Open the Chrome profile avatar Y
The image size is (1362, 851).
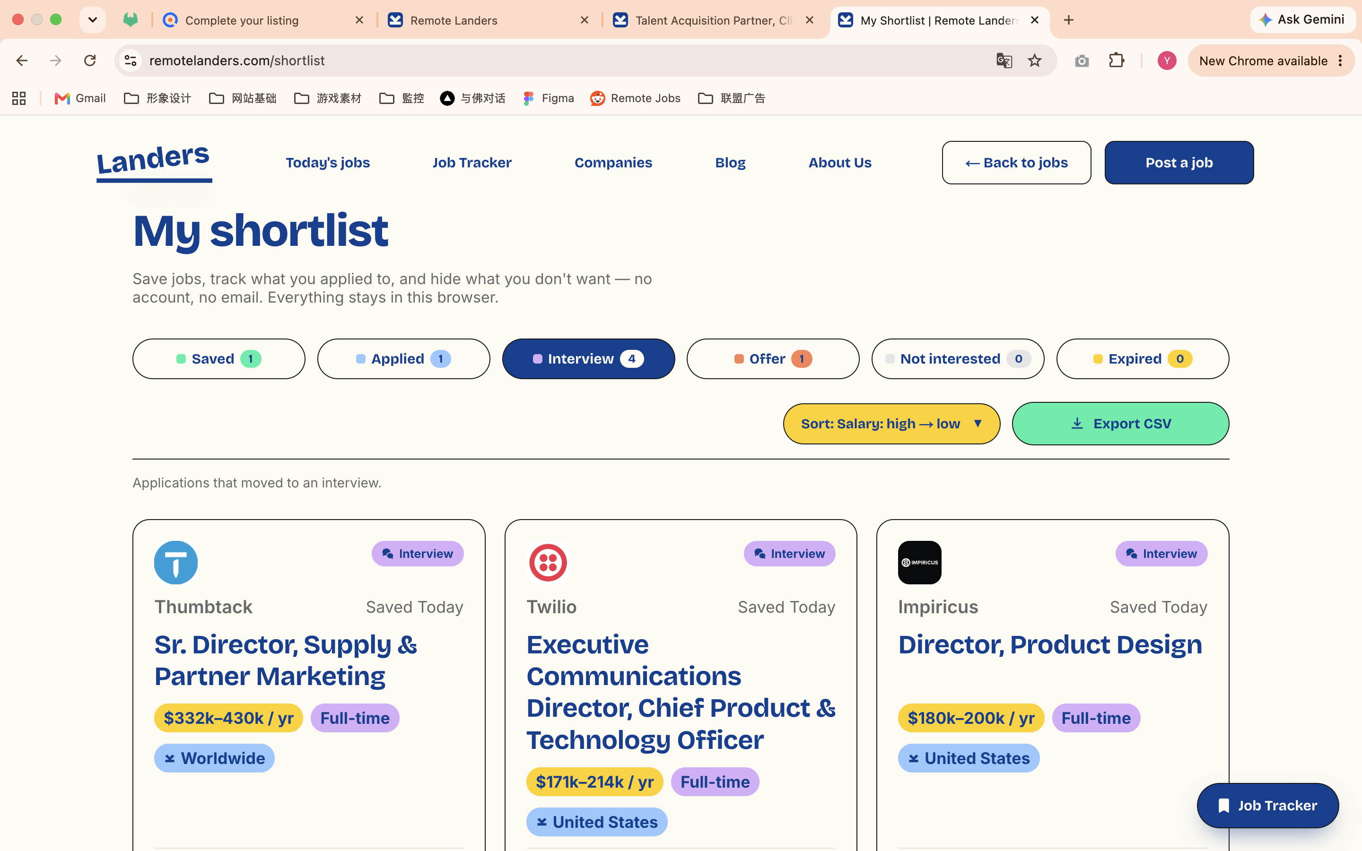coord(1167,60)
